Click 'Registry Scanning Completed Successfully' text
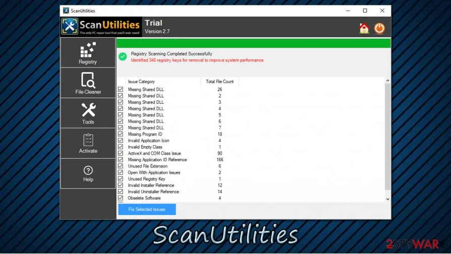Image resolution: width=451 pixels, height=254 pixels. pyautogui.click(x=172, y=54)
